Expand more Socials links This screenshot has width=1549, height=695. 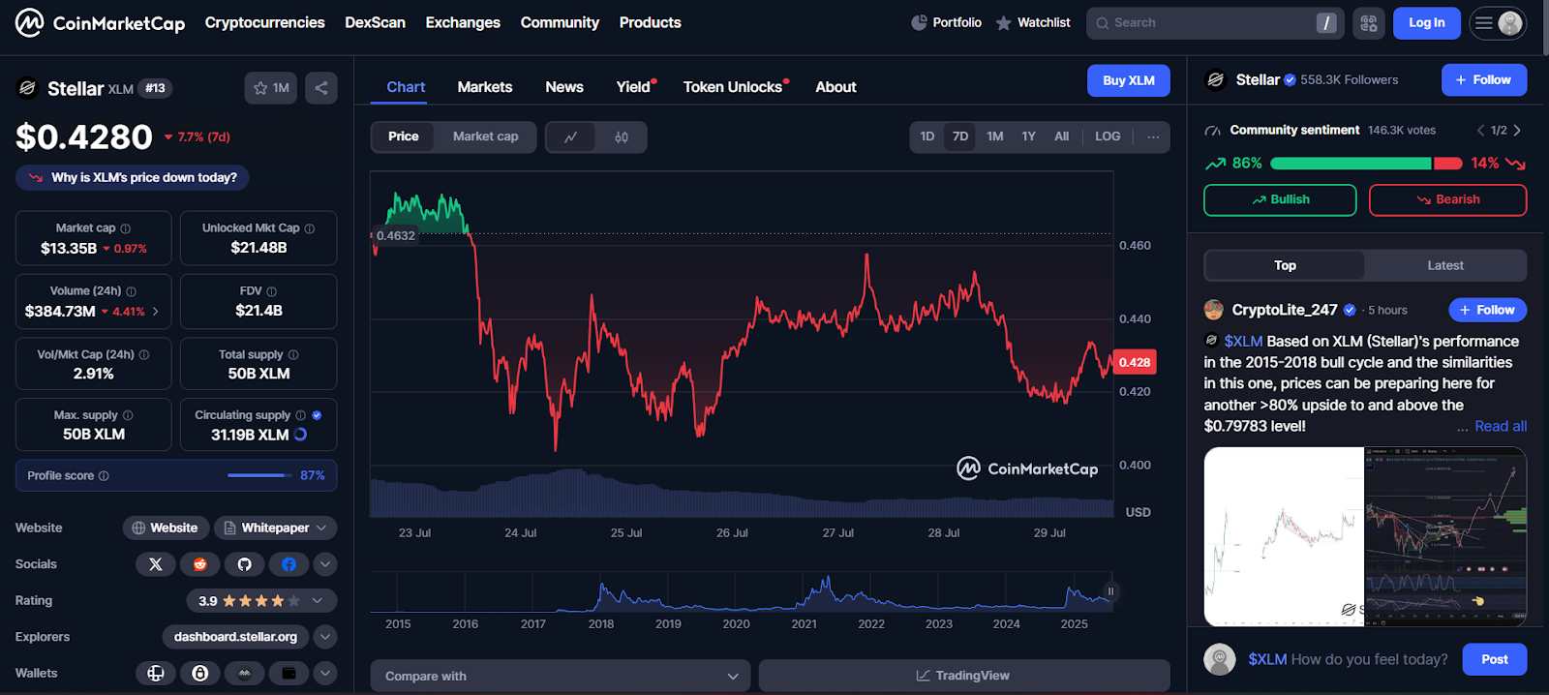(325, 564)
